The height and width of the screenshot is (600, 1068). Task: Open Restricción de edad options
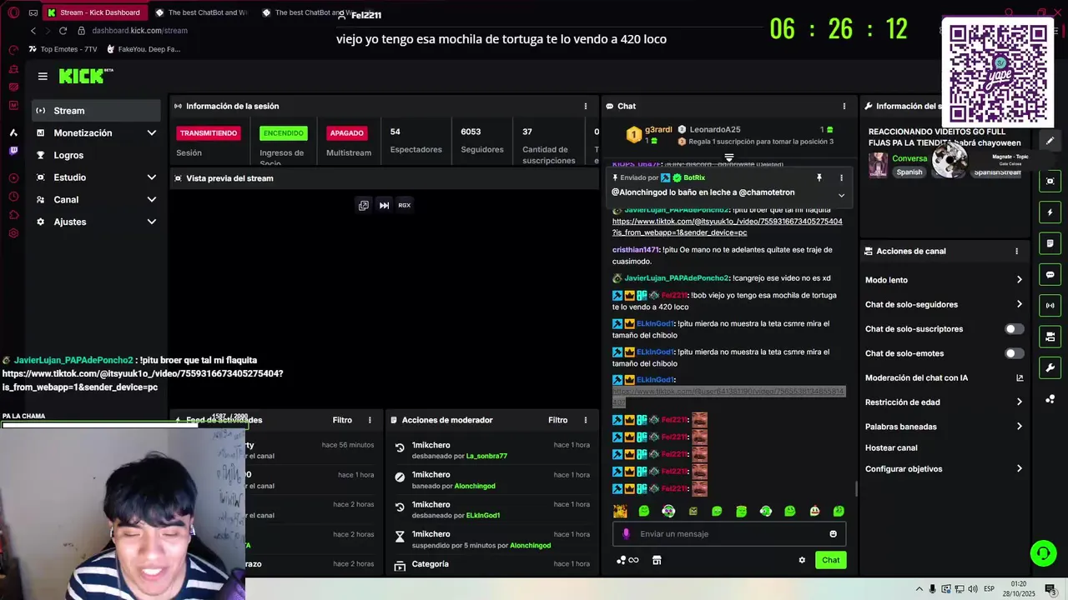944,402
